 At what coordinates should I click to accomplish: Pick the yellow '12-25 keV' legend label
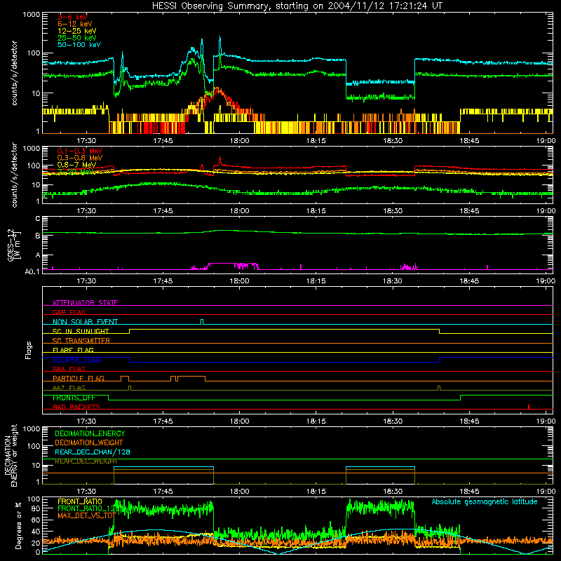(x=77, y=31)
